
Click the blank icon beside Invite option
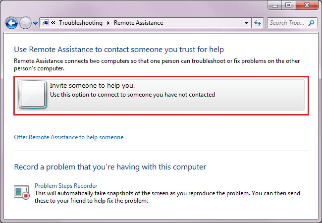(x=33, y=95)
